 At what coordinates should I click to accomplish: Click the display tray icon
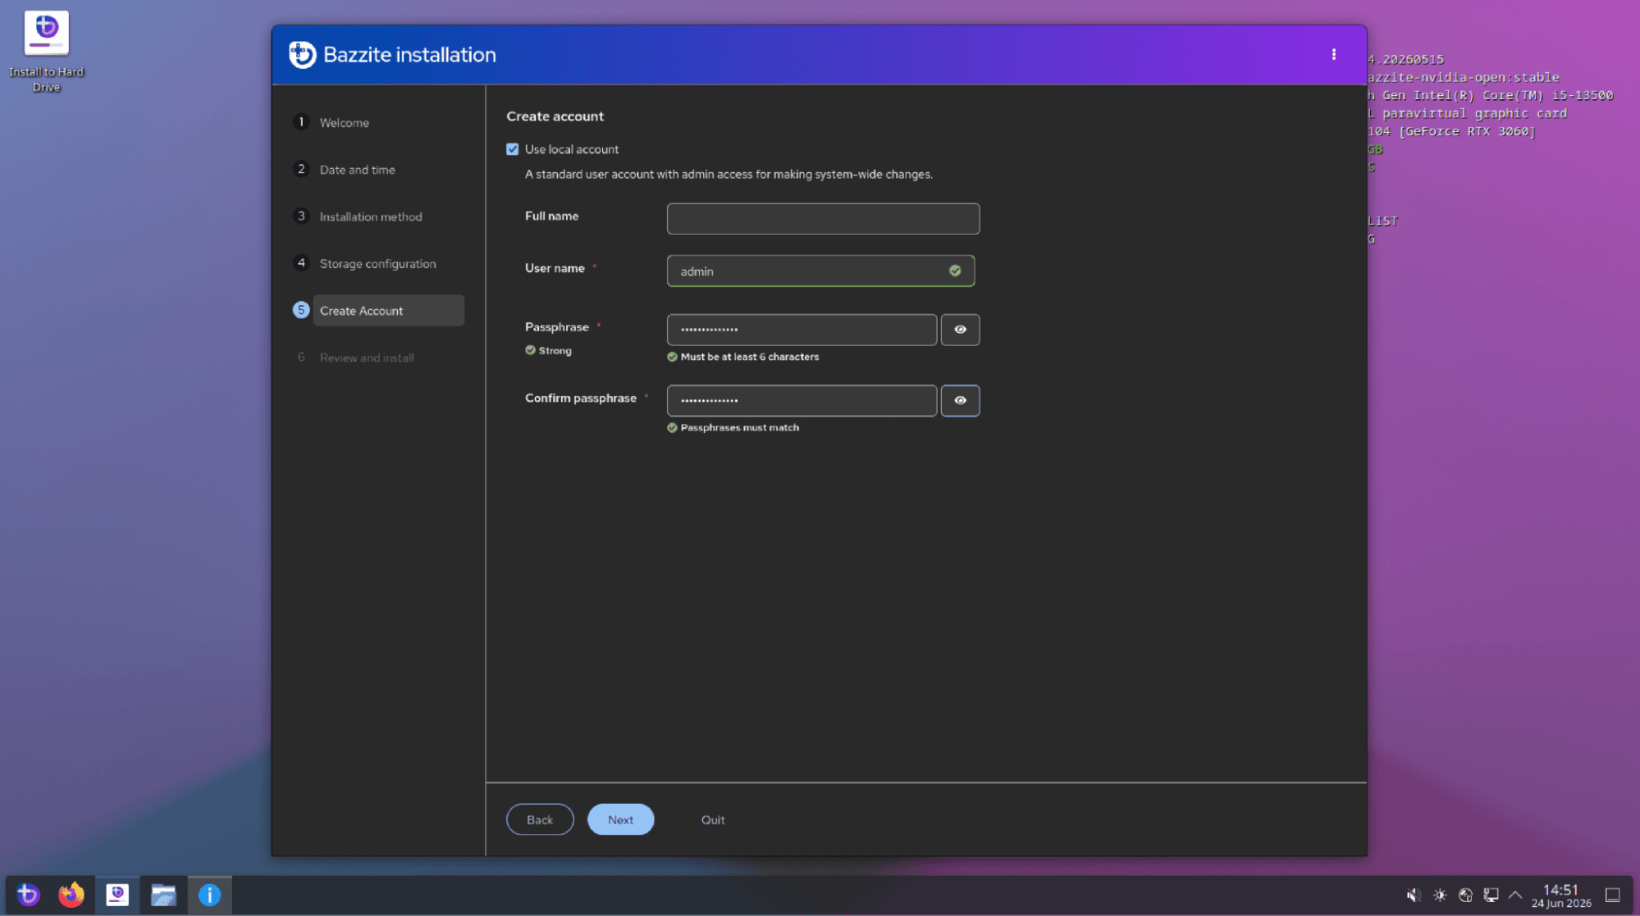point(1491,895)
